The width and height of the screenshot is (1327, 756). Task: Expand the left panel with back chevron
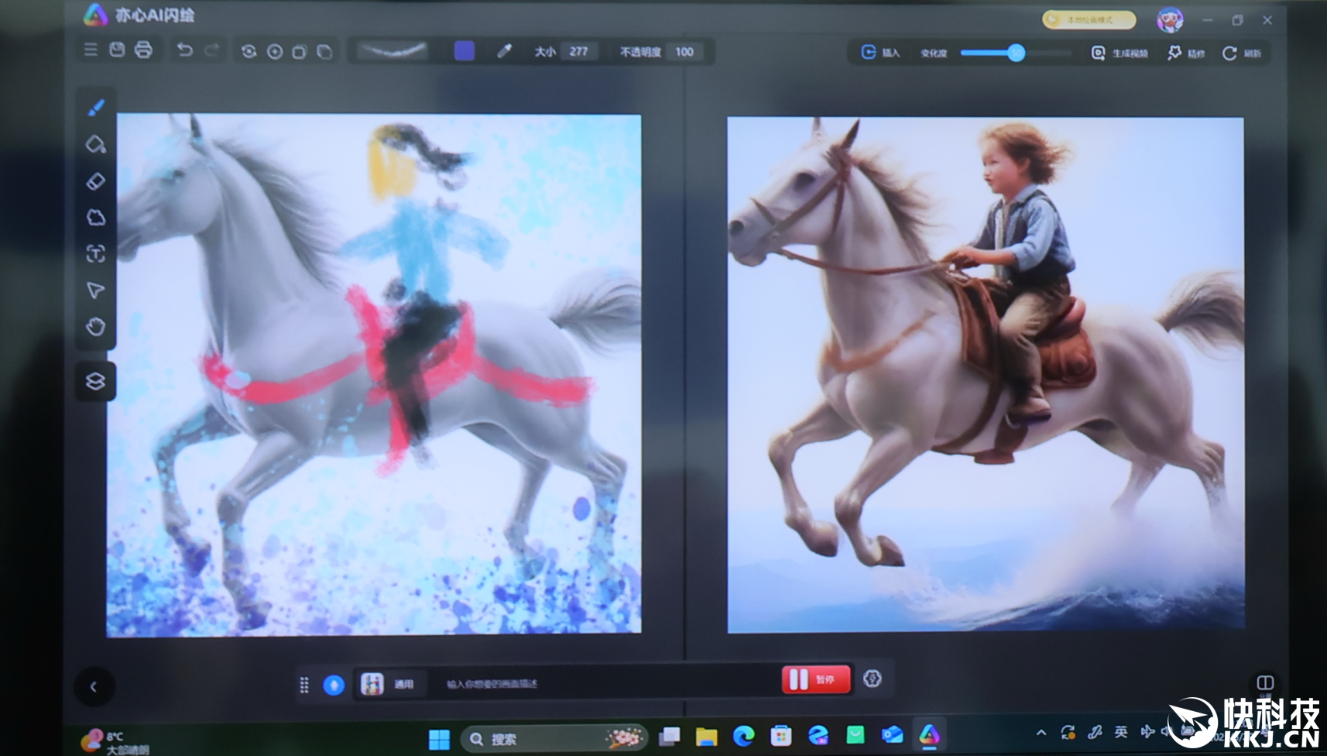94,686
